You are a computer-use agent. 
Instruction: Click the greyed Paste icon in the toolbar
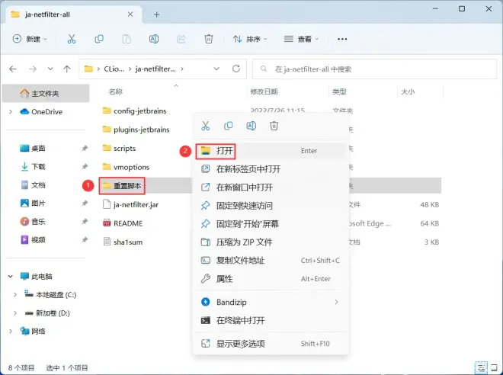pyautogui.click(x=127, y=39)
